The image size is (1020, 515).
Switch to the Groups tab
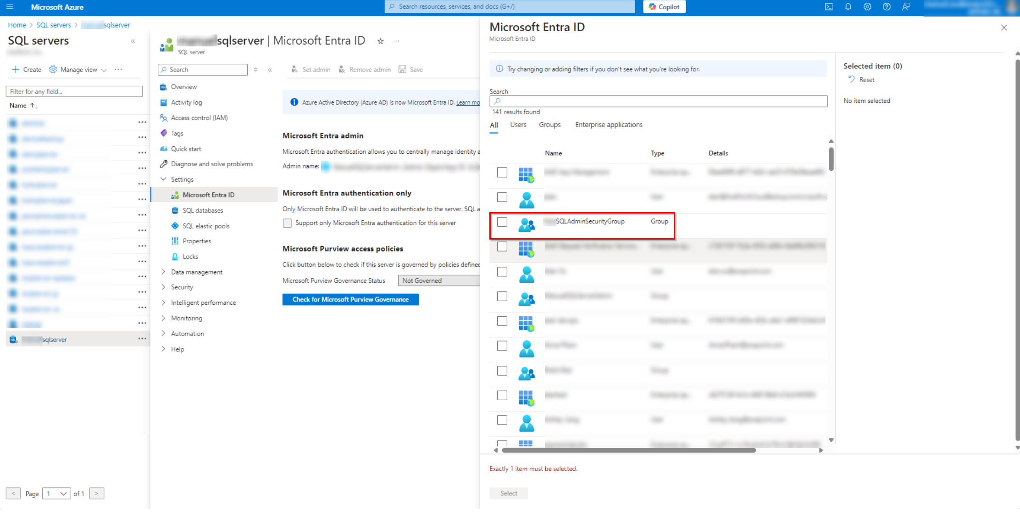549,125
